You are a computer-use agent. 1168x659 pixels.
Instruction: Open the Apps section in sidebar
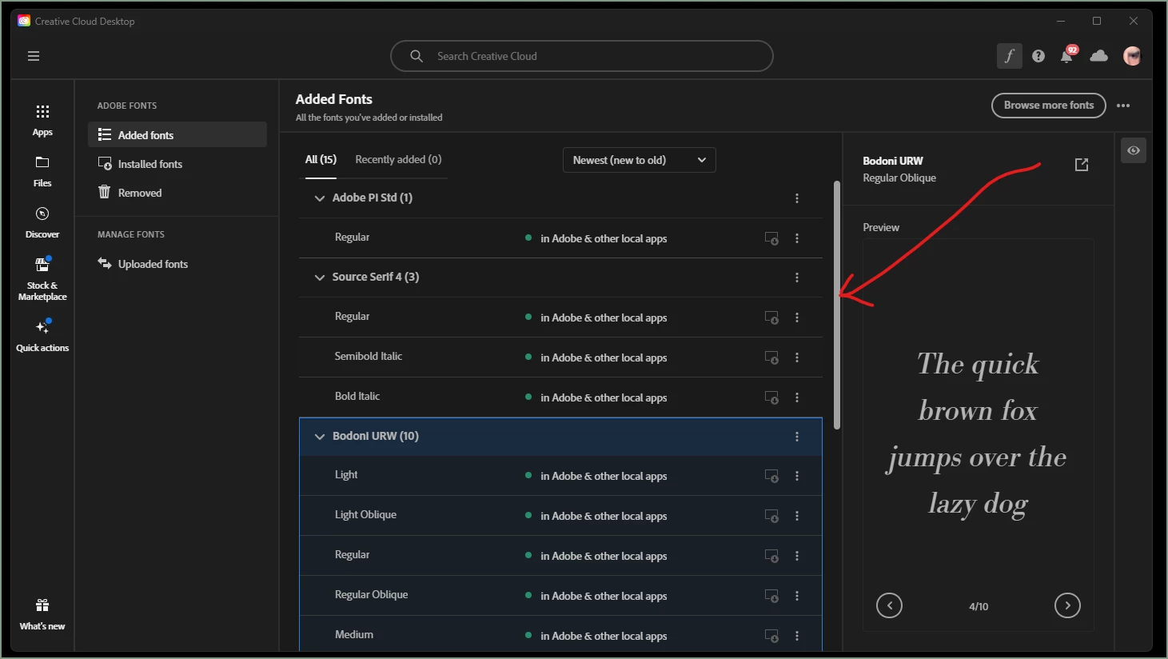coord(42,120)
